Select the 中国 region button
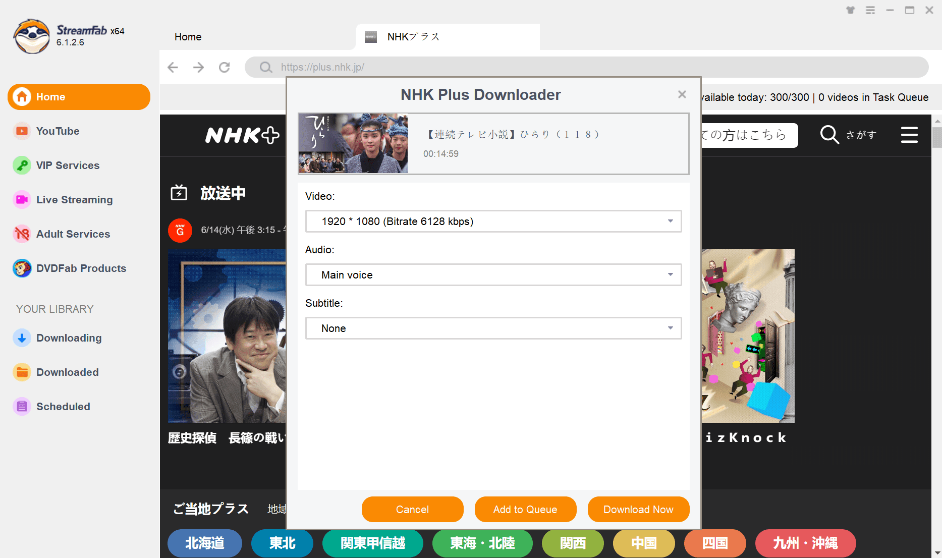The width and height of the screenshot is (942, 558). (x=644, y=543)
